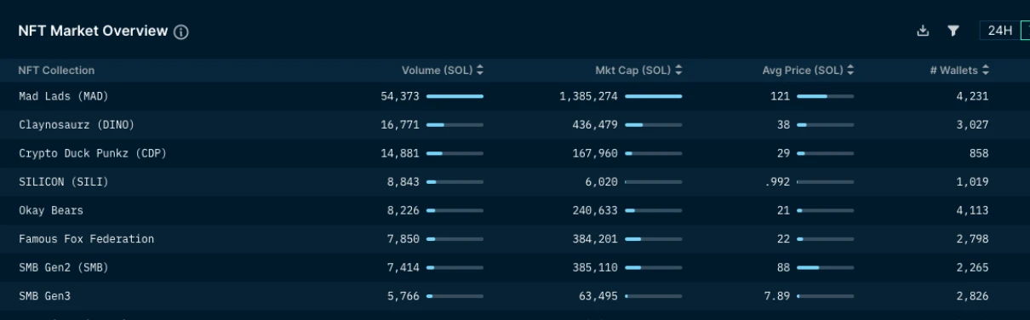Open the SILICON (SILI) collection
The image size is (1030, 320).
coord(64,182)
